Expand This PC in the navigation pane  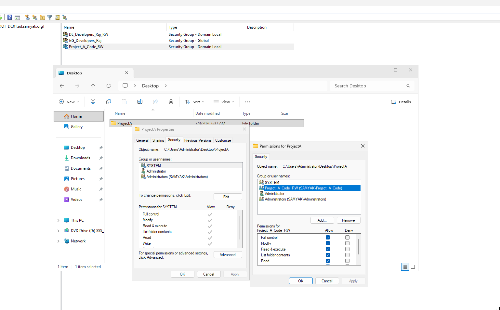pyautogui.click(x=59, y=220)
